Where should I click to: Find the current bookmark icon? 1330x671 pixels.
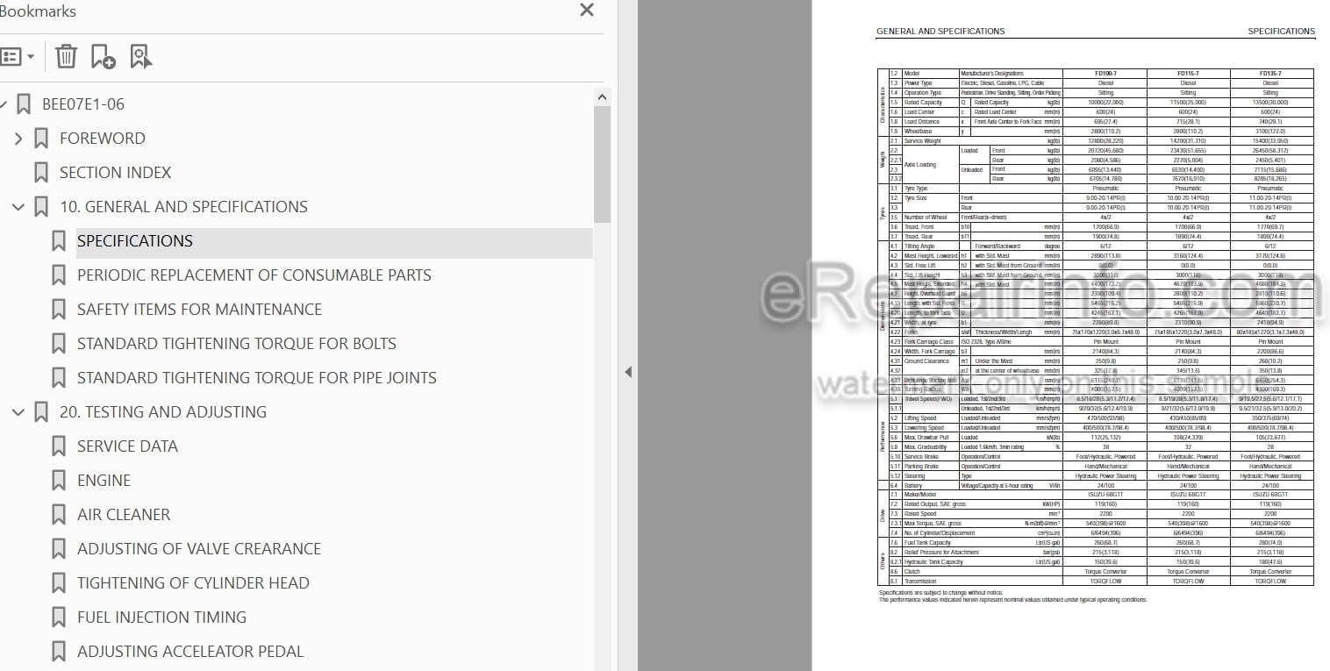tap(140, 57)
